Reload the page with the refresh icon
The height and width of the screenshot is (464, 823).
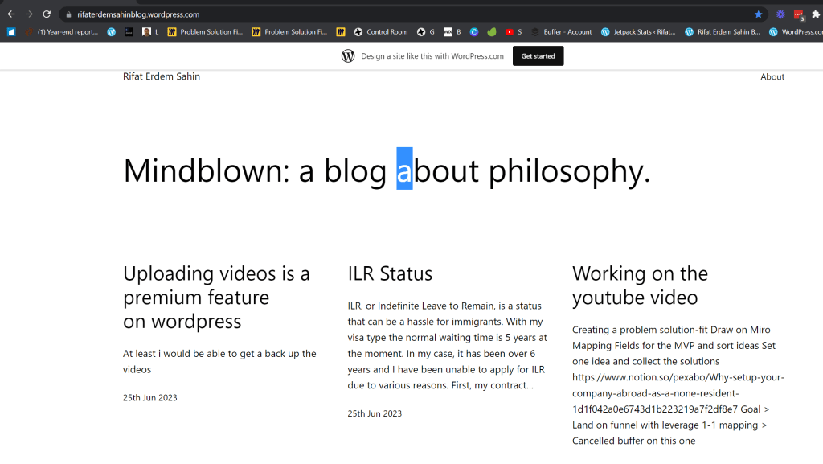(x=47, y=14)
